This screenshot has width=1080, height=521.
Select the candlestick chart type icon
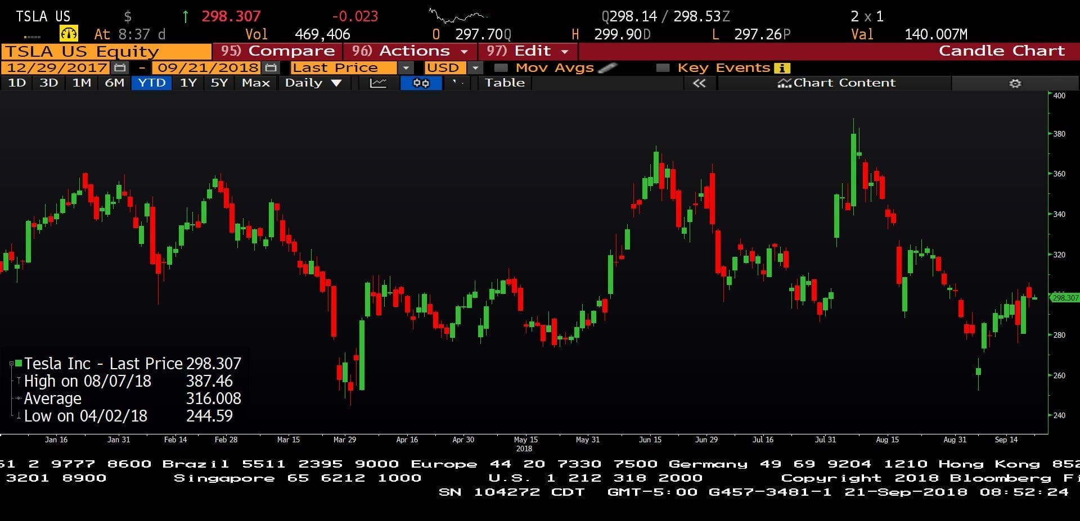coord(421,83)
